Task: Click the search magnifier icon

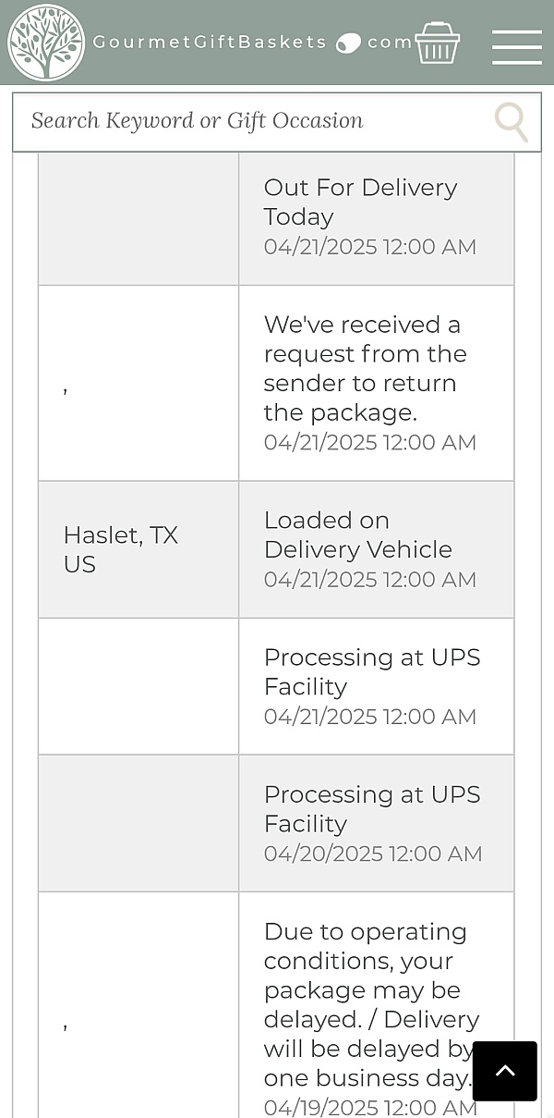Action: pyautogui.click(x=511, y=122)
